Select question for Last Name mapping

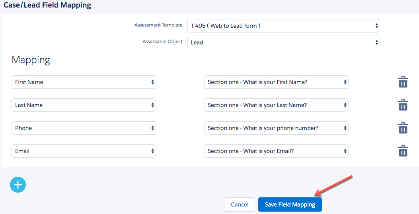276,105
